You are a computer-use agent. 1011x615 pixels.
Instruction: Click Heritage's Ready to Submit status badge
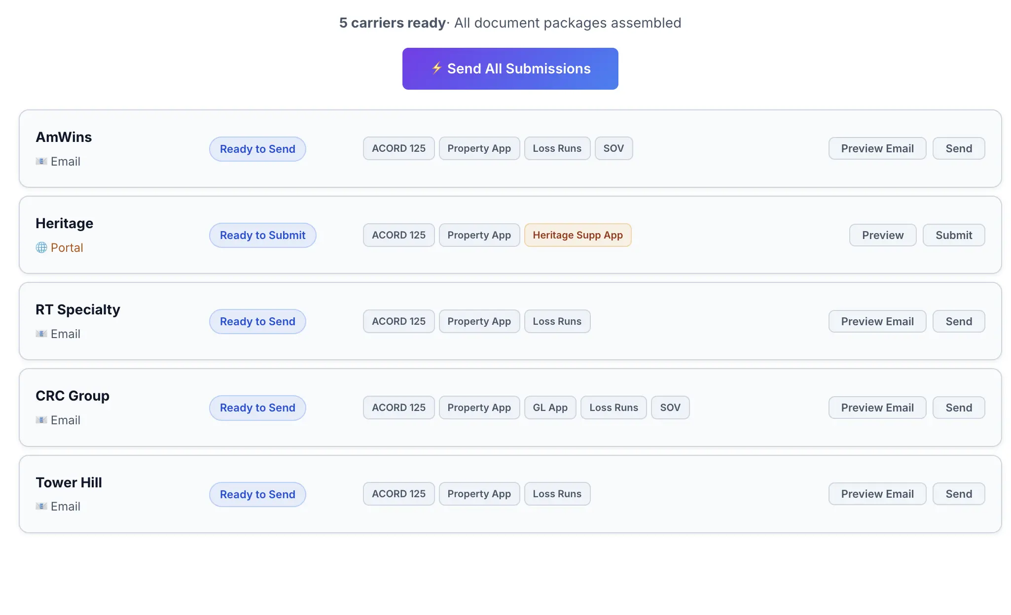[262, 235]
